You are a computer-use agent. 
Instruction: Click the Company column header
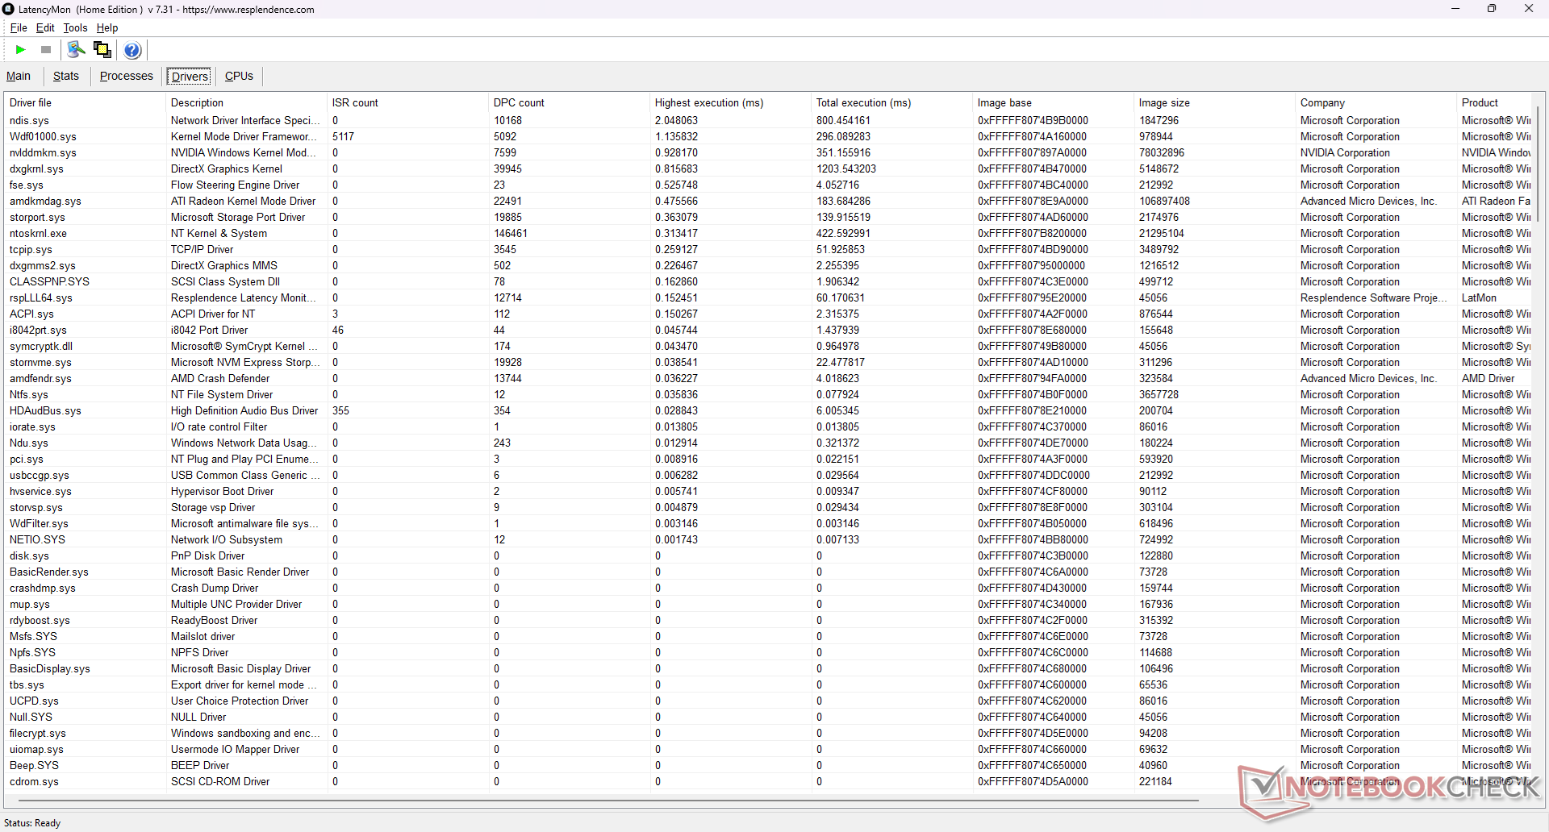point(1376,102)
